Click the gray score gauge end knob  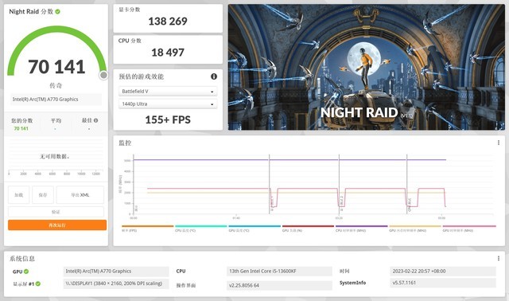pos(103,75)
